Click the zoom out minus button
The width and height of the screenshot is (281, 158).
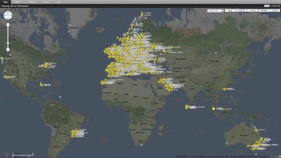[x=8, y=50]
